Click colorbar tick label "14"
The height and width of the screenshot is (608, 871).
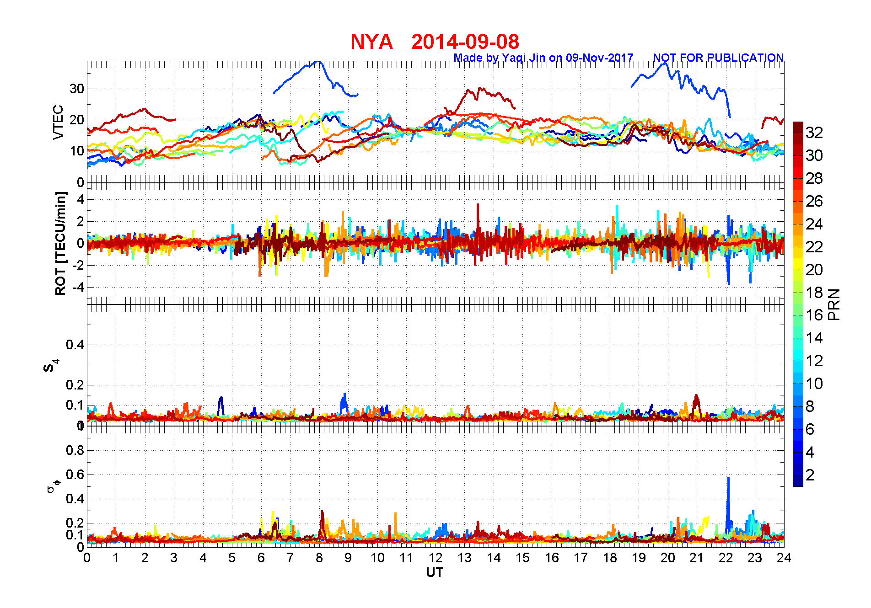[814, 338]
